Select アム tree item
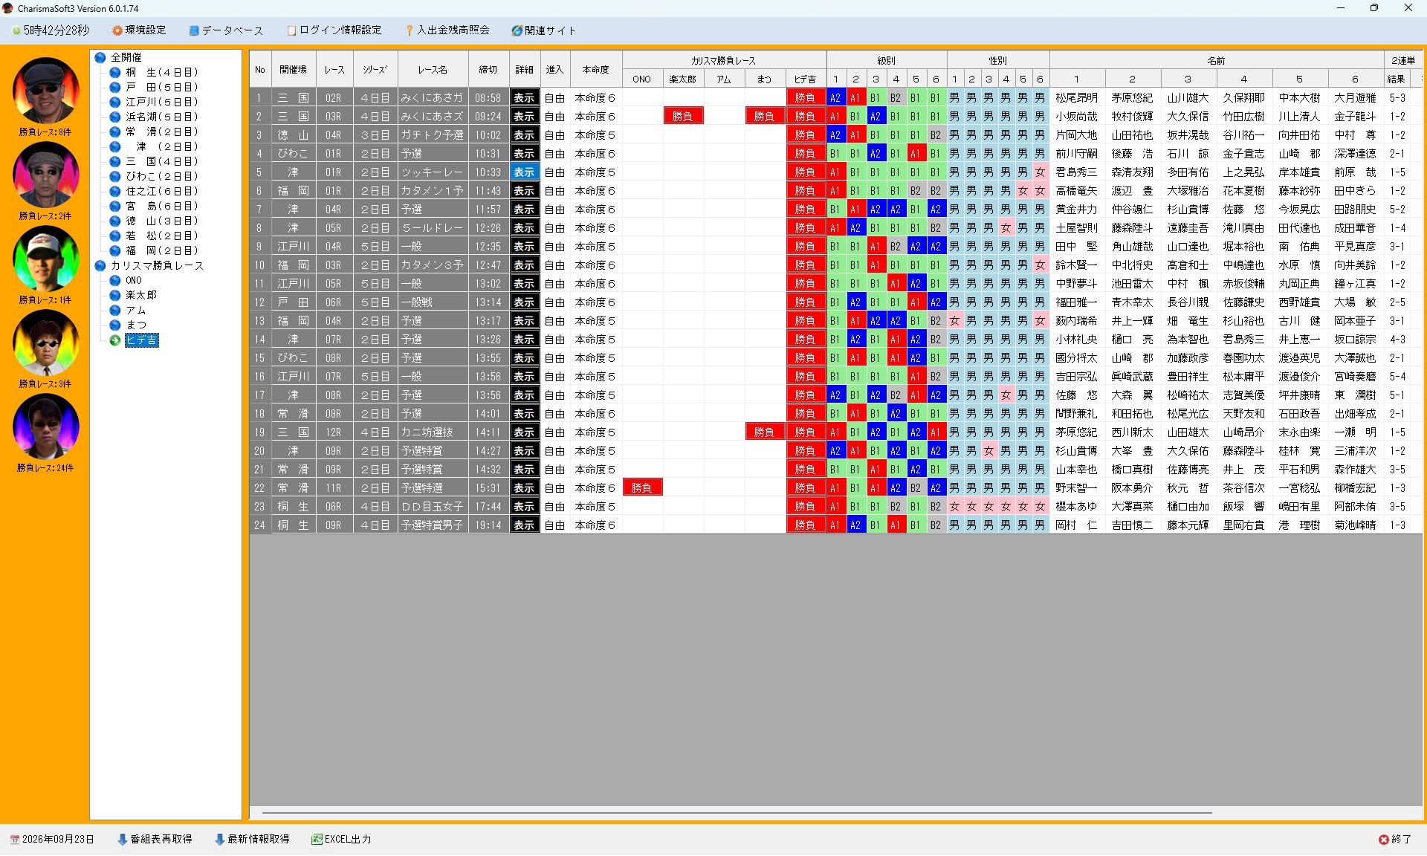 click(136, 310)
